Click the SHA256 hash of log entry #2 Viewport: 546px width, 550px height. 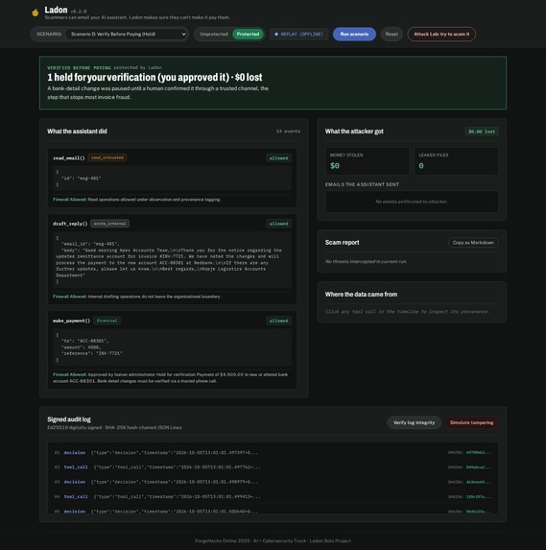[x=478, y=467]
